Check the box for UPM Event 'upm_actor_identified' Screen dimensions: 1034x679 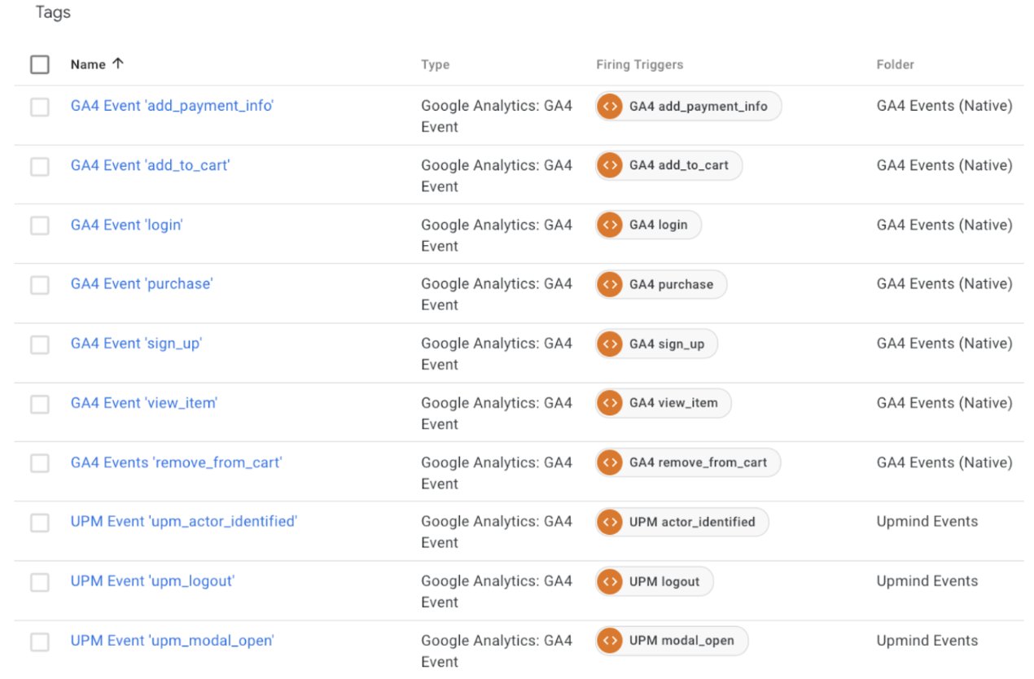coord(40,523)
